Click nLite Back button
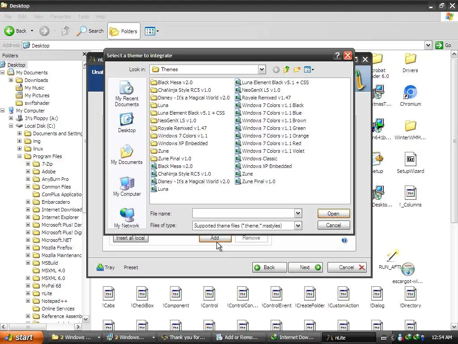This screenshot has height=344, width=458. 269,267
